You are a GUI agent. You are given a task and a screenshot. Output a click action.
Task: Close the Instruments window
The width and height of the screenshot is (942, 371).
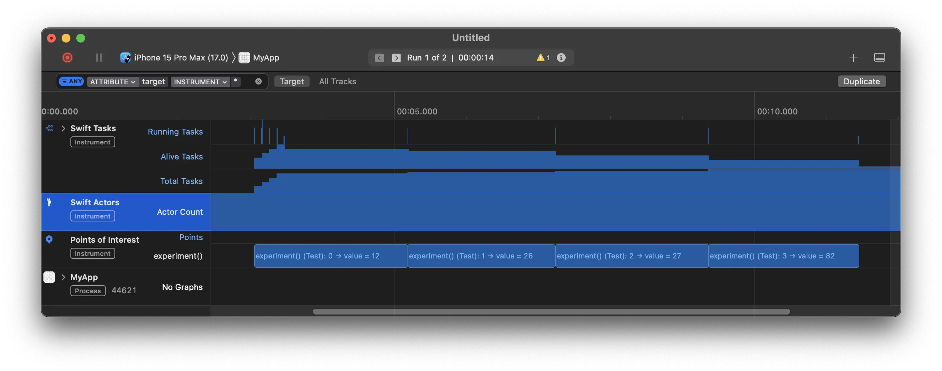51,38
